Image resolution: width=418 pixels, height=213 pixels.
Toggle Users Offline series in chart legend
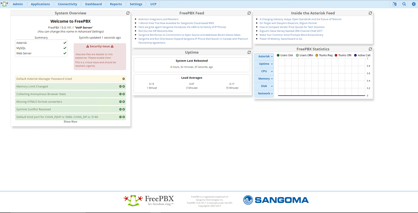pyautogui.click(x=305, y=55)
